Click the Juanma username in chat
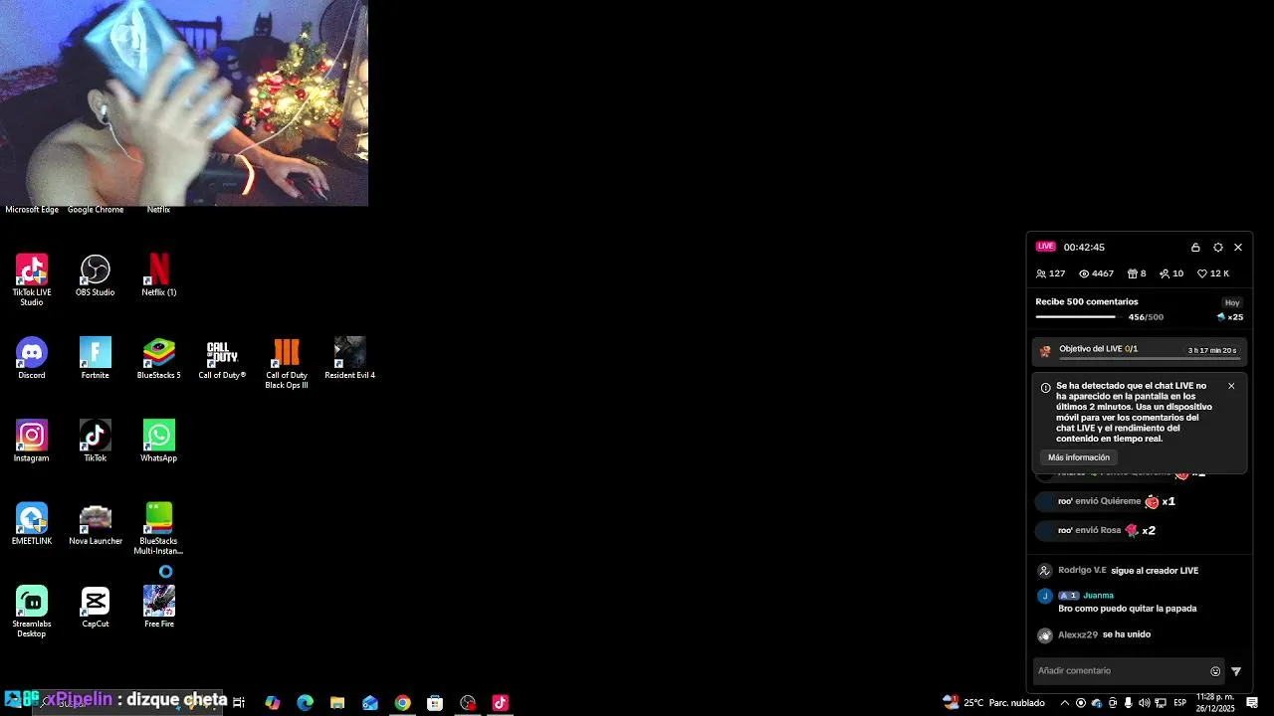Screen dimensions: 1274x716 1098,596
